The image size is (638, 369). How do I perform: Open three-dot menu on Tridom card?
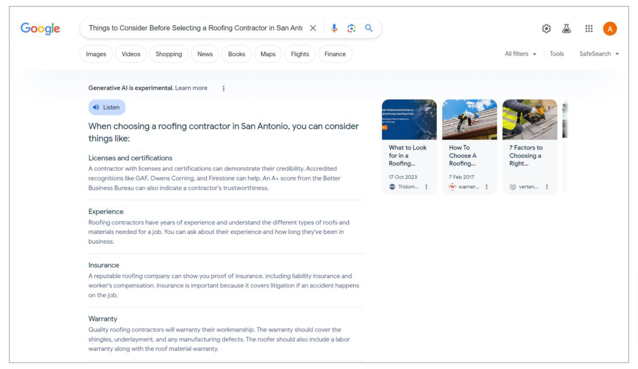tap(426, 187)
